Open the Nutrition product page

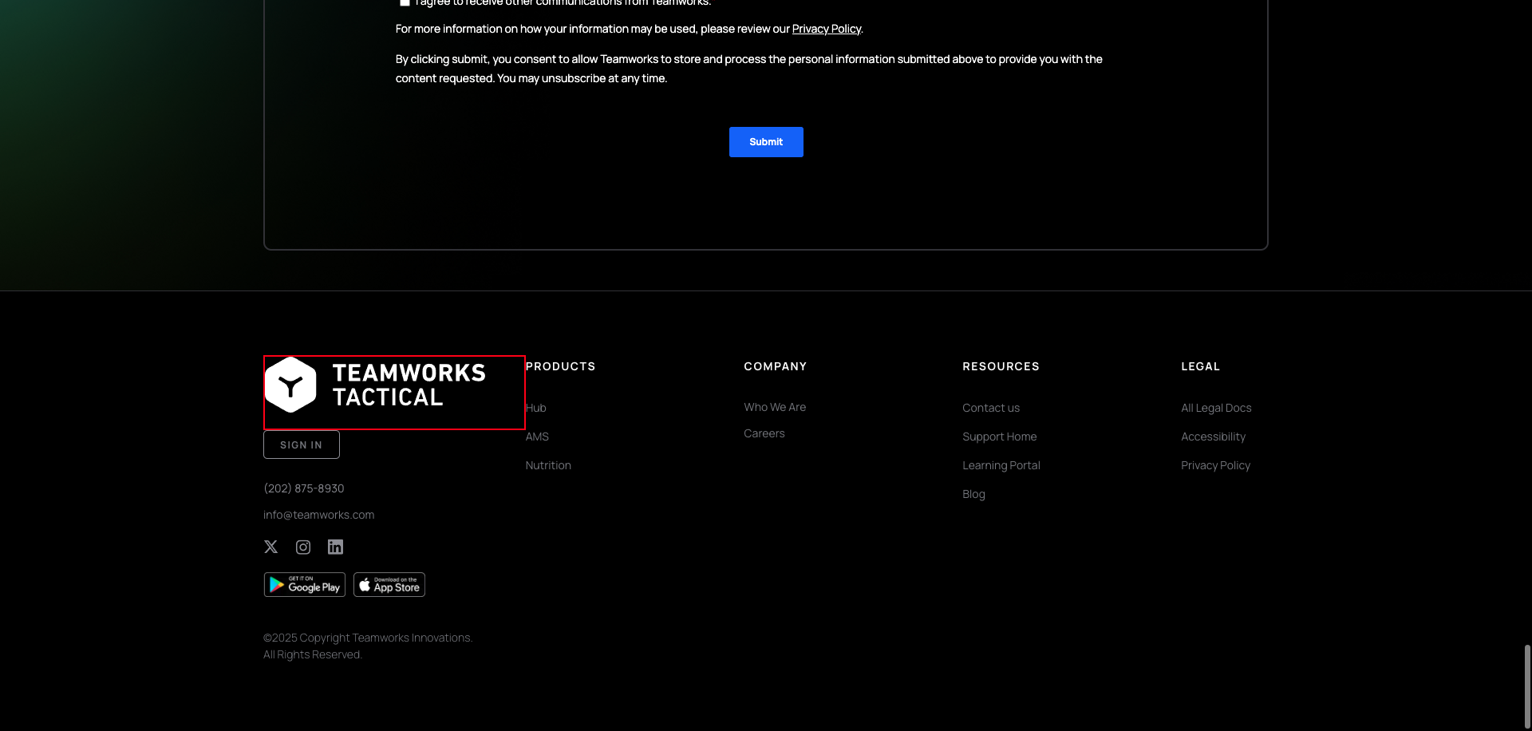548,465
